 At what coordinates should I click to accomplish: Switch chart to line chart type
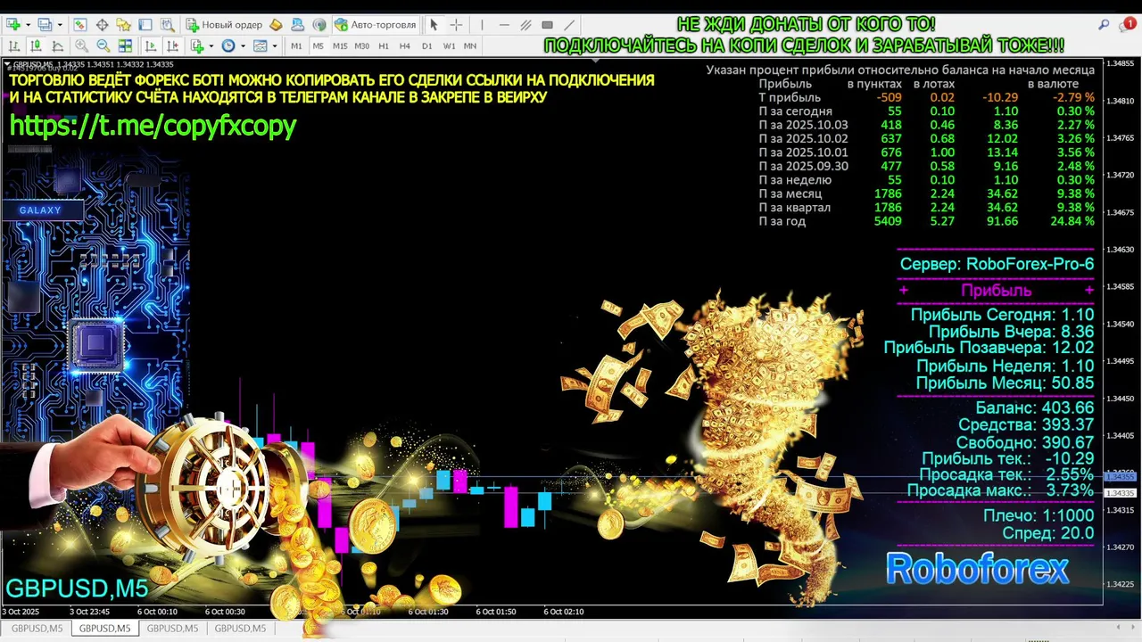pos(57,45)
